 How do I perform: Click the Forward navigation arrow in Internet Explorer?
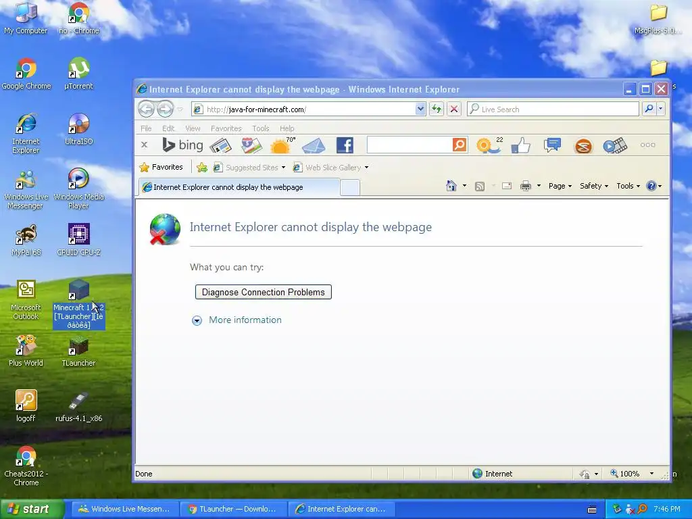click(165, 109)
